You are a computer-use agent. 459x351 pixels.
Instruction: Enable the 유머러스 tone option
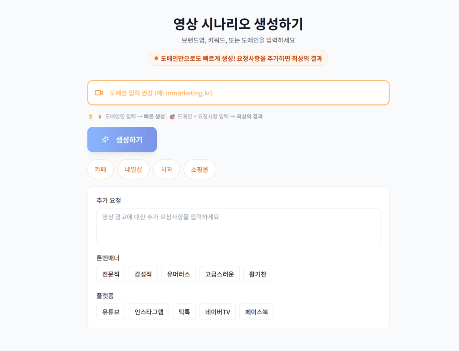(x=178, y=274)
